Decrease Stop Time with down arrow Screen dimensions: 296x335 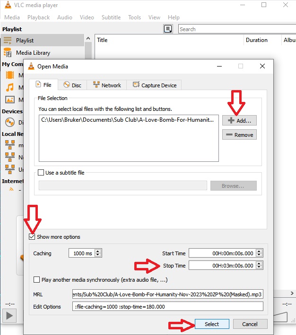(259, 268)
